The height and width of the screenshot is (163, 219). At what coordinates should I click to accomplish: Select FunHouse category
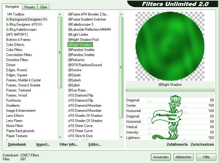14,100
